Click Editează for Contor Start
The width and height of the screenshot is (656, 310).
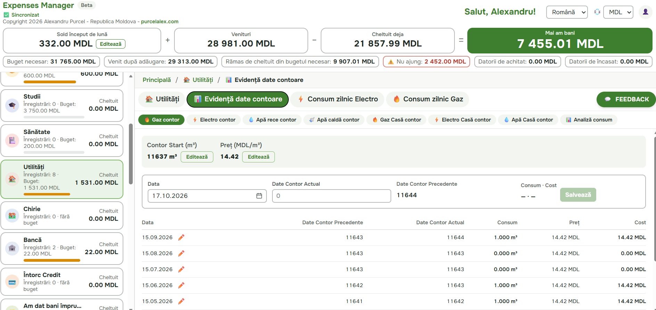pos(197,157)
